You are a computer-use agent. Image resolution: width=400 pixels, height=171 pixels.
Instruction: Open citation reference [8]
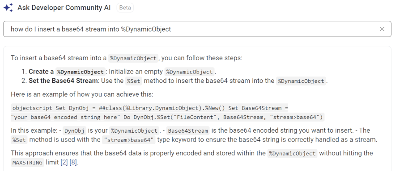[73, 163]
